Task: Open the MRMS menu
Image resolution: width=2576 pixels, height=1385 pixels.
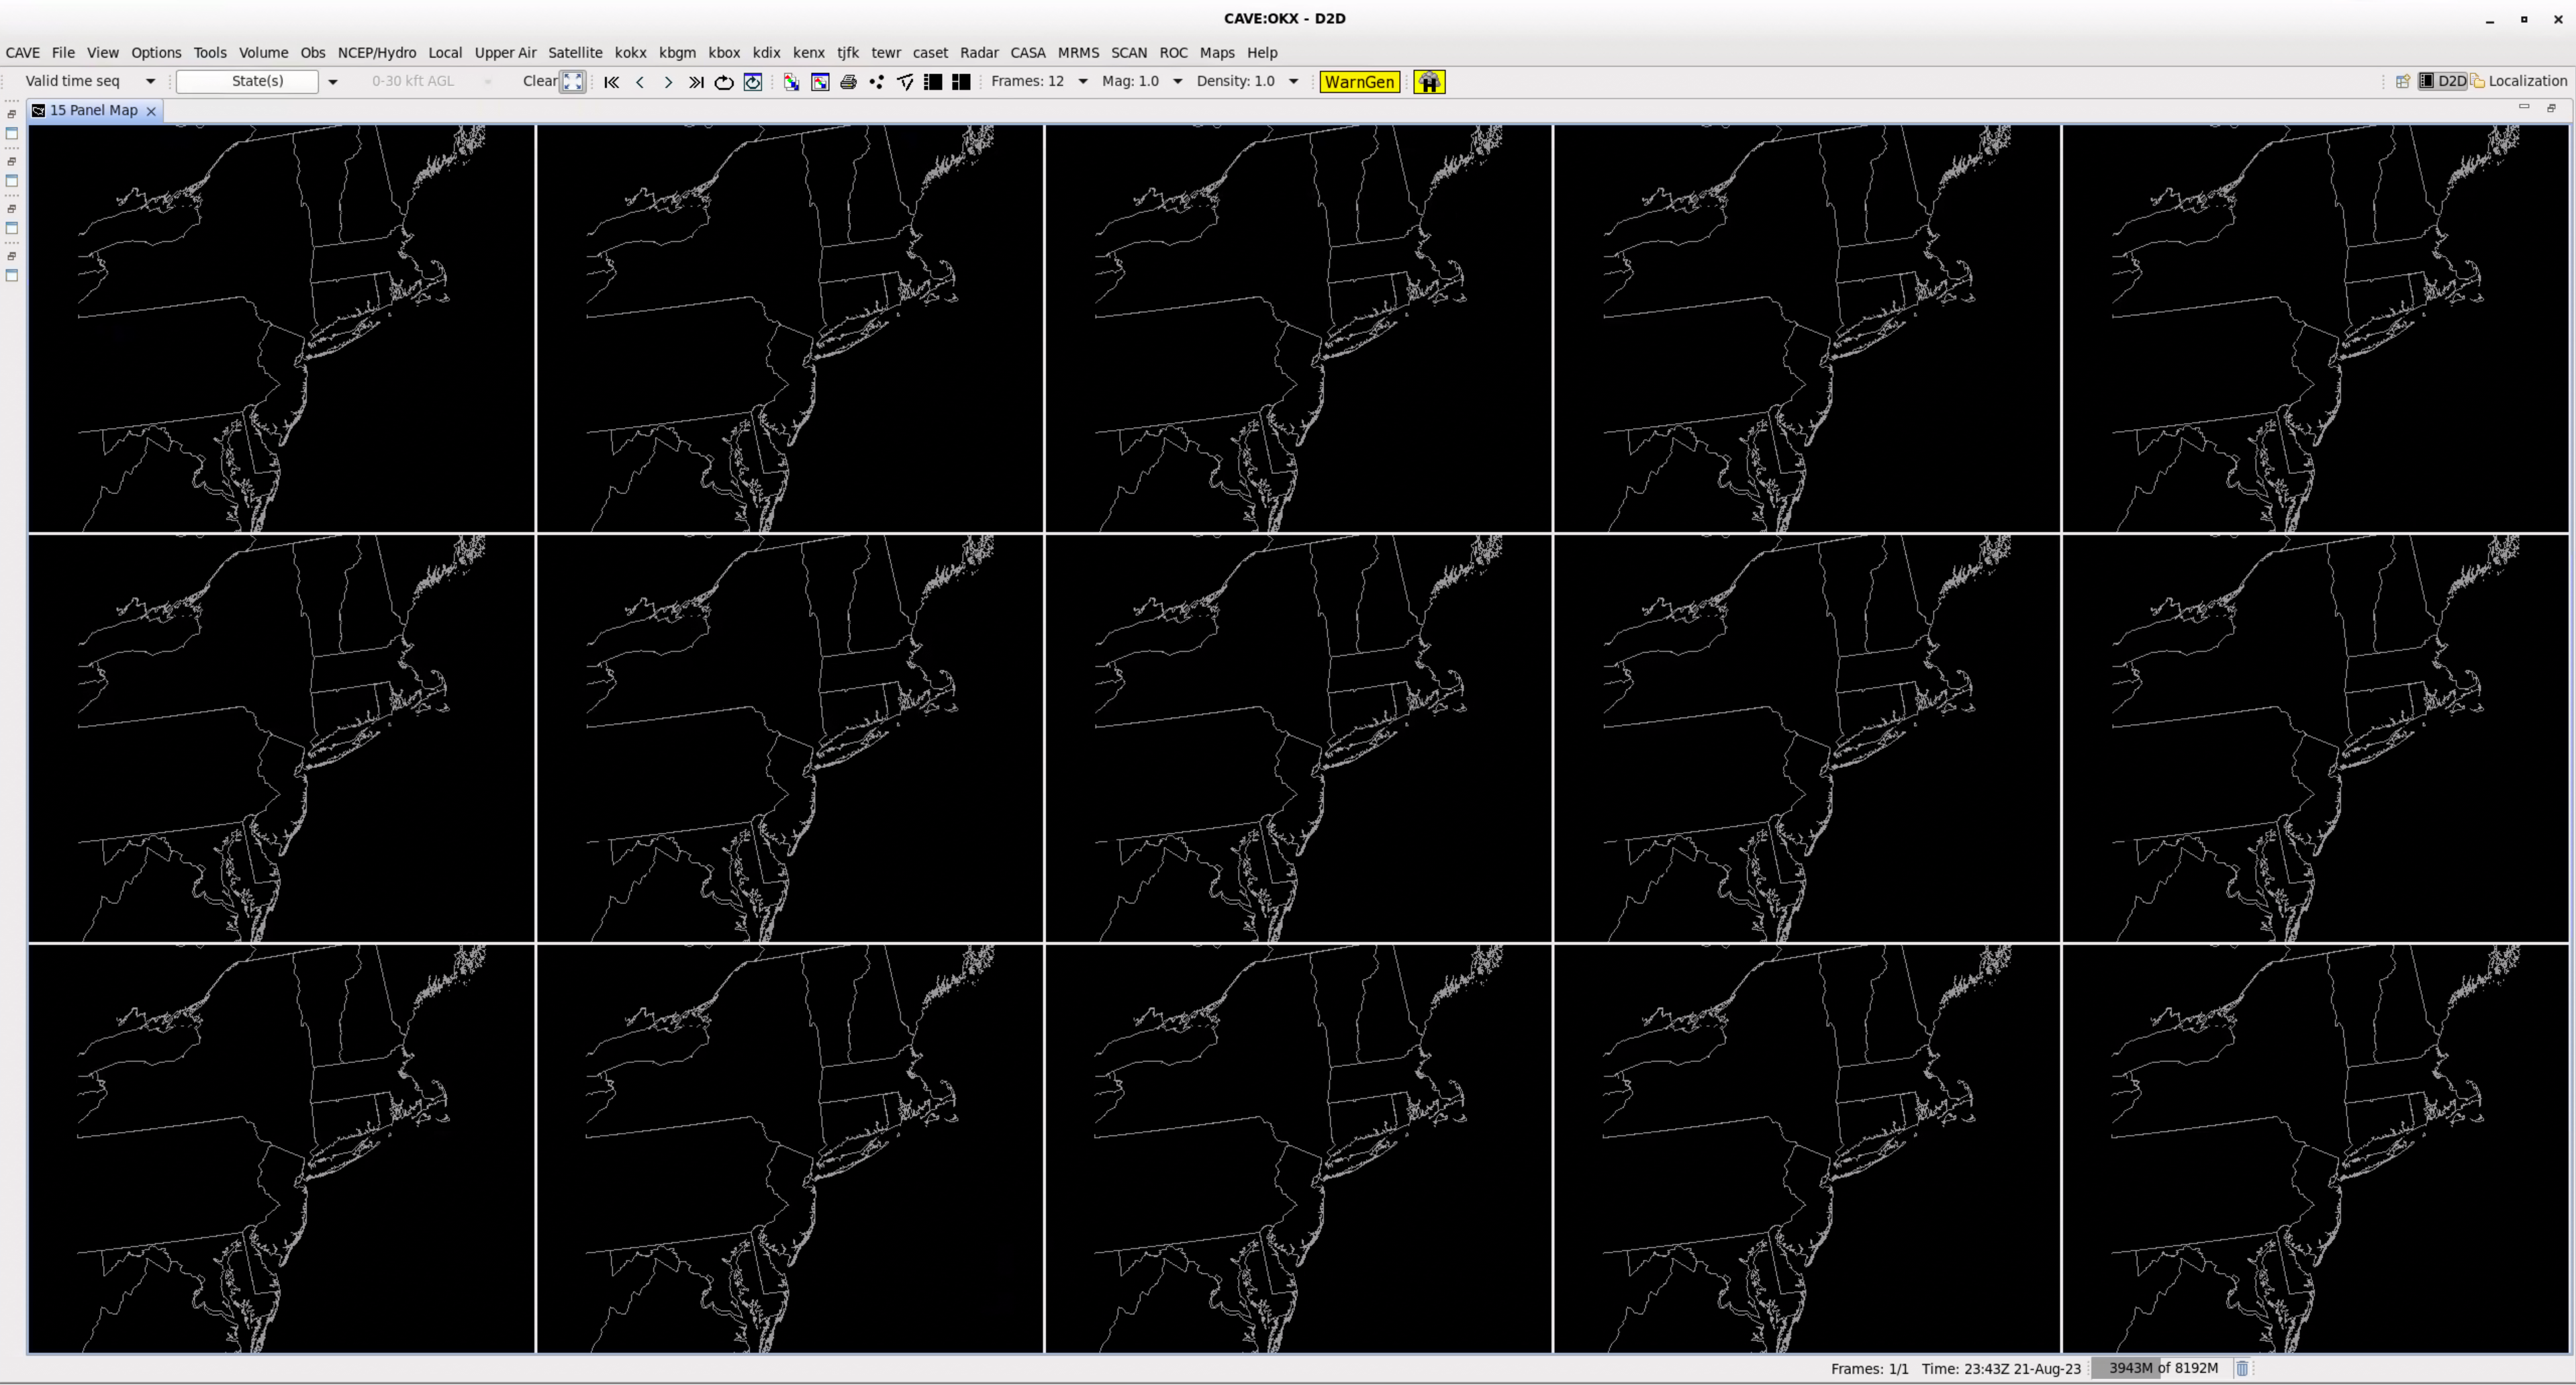Action: point(1078,53)
